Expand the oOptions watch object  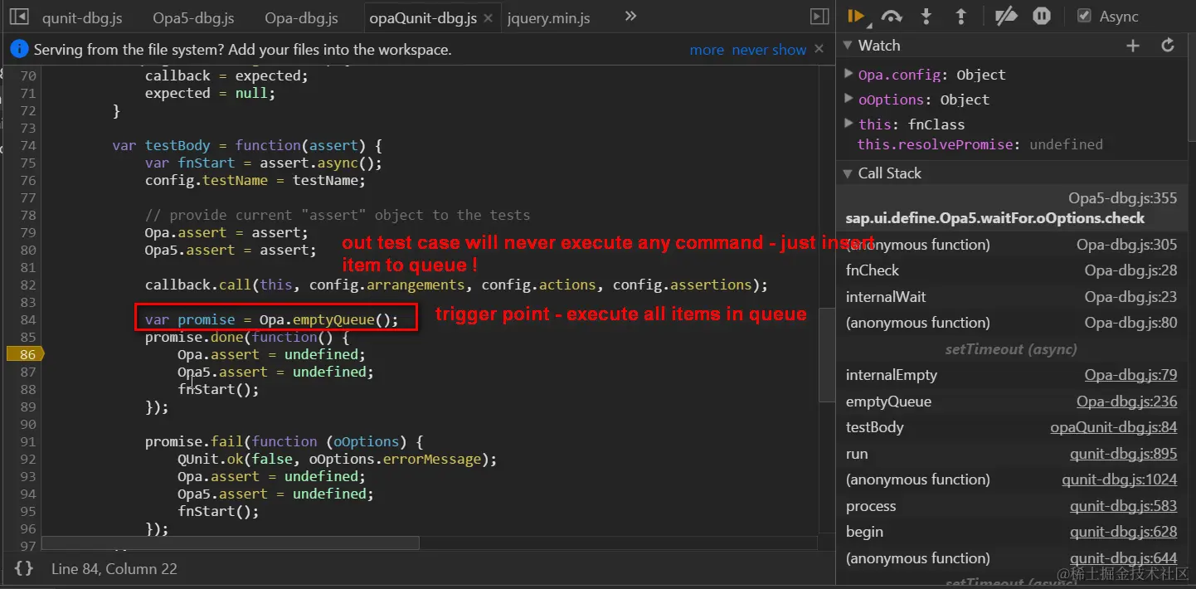(x=848, y=99)
